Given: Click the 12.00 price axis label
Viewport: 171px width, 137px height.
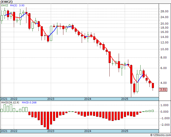Looking at the screenshot, I should [x=164, y=42].
